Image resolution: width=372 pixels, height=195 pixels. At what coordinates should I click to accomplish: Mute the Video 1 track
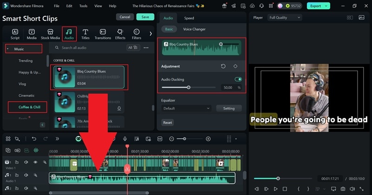[26, 162]
